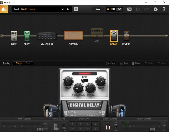Select the Mark V CH3 amplifier
The width and height of the screenshot is (169, 132).
[x=47, y=36]
